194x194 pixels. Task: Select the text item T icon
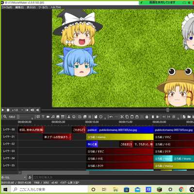43,116
